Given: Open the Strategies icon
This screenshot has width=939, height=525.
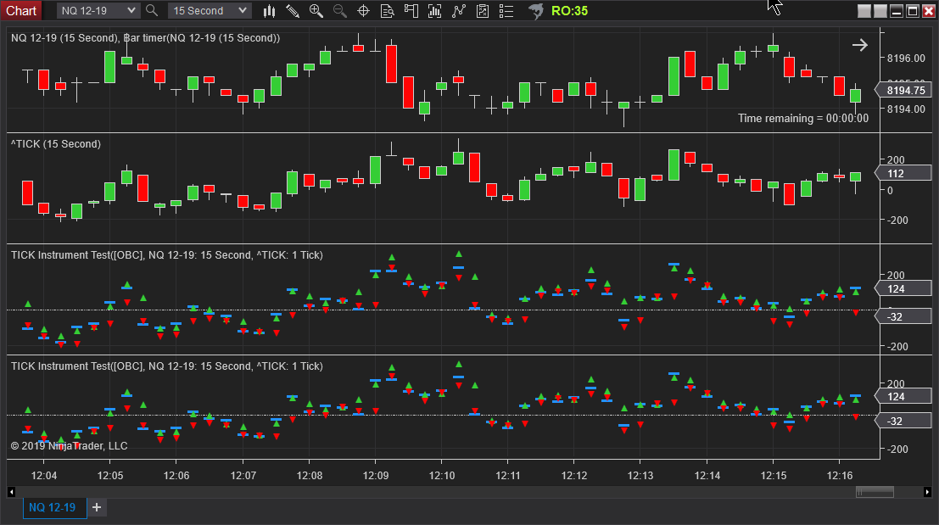Looking at the screenshot, I should 459,11.
